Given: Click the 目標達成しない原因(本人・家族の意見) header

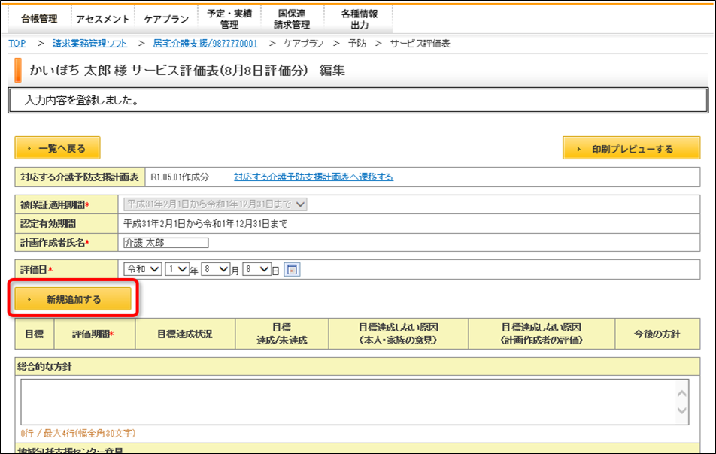Looking at the screenshot, I should pyautogui.click(x=398, y=334).
